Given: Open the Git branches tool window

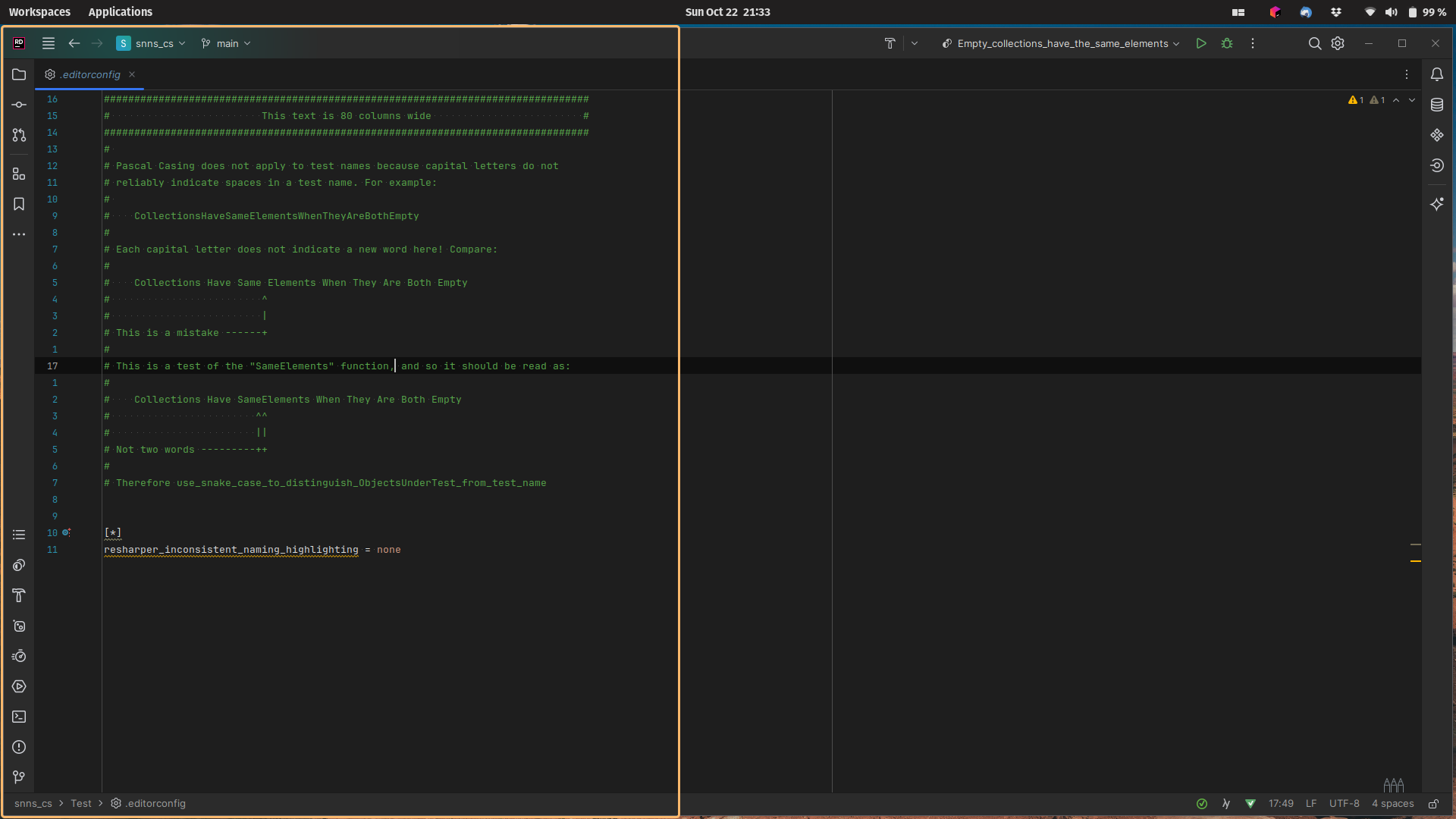Looking at the screenshot, I should (19, 777).
